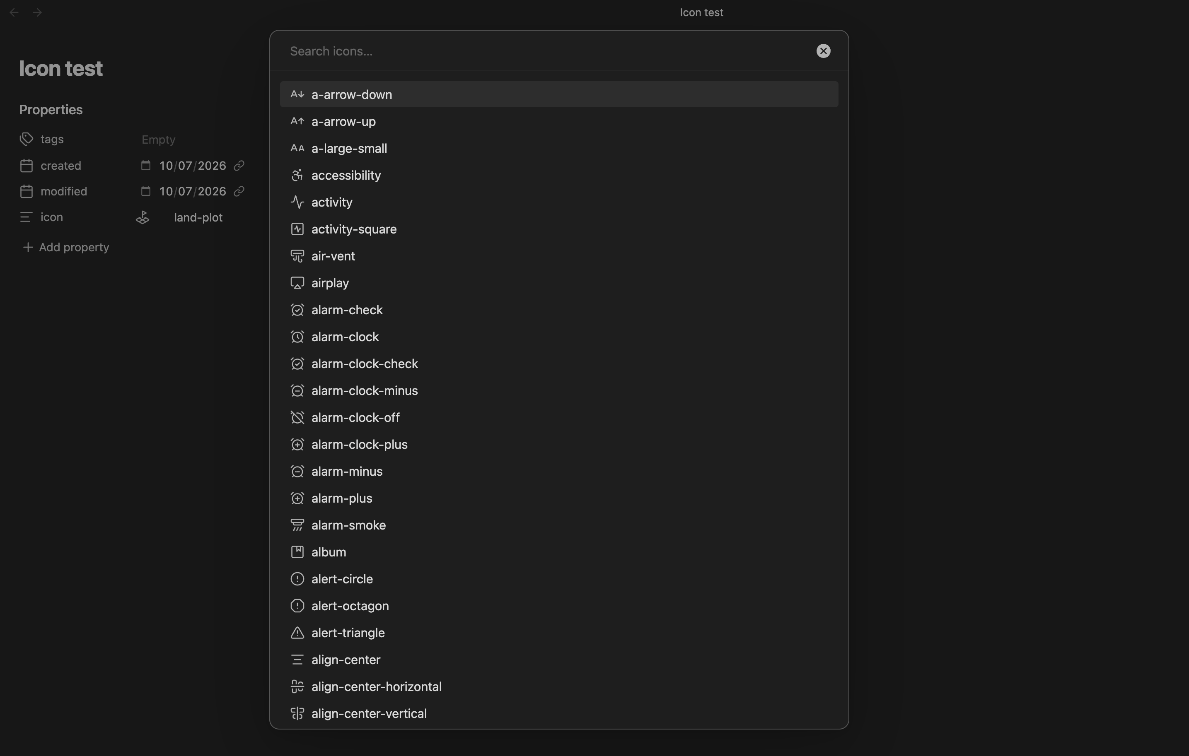Focus the Search icons input field
Screen dimensions: 1189x756
click(548, 51)
